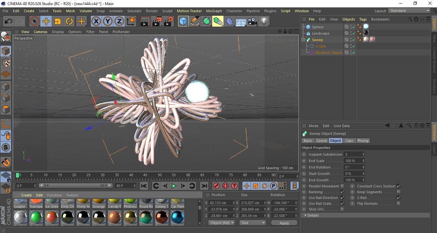Viewport: 437px width, 233px height.
Task: Open the MoGraph menu
Action: [214, 11]
